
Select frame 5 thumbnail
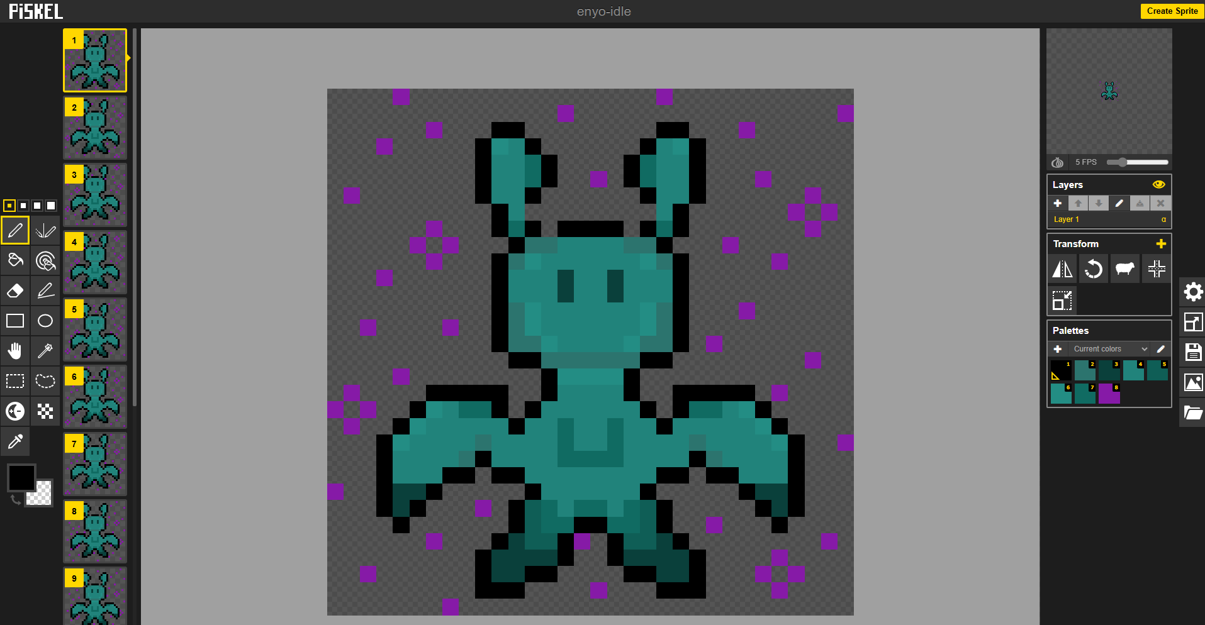pos(95,329)
